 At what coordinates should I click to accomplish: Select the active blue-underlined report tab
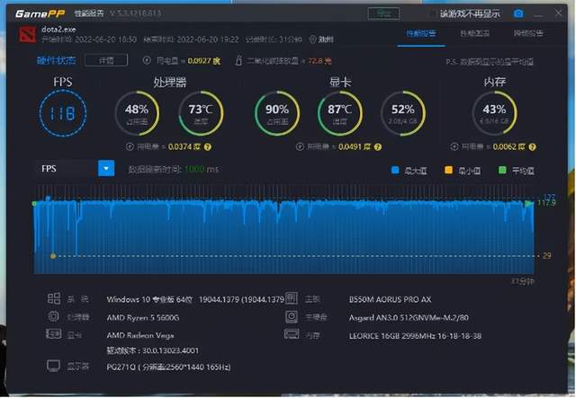click(x=421, y=33)
